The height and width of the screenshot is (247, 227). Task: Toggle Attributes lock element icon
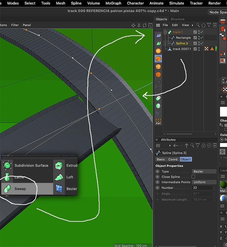[x=204, y=145]
